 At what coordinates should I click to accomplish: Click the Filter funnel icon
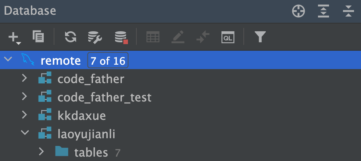(x=260, y=36)
